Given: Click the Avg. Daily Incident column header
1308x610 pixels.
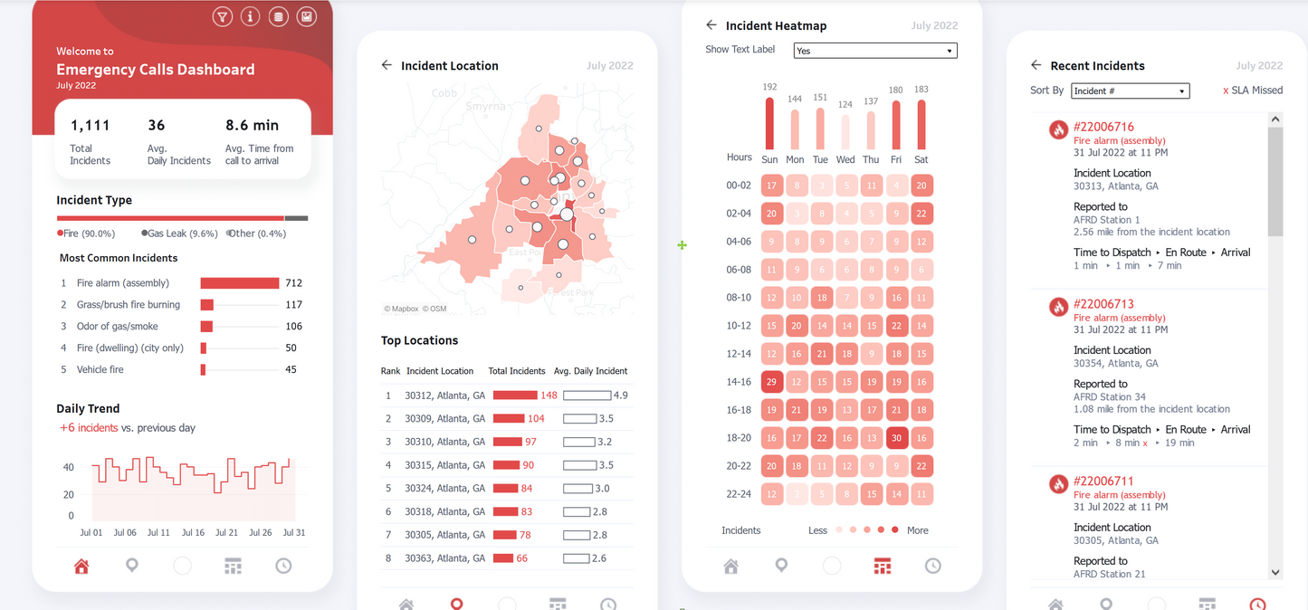Looking at the screenshot, I should click(x=590, y=371).
